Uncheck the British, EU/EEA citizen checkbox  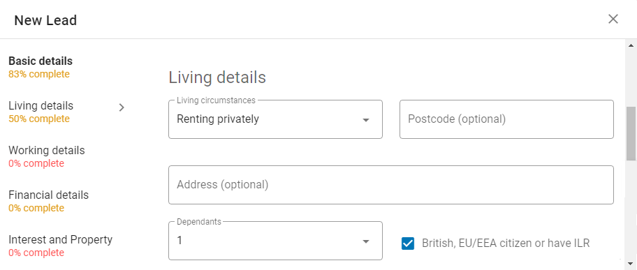[x=407, y=243]
